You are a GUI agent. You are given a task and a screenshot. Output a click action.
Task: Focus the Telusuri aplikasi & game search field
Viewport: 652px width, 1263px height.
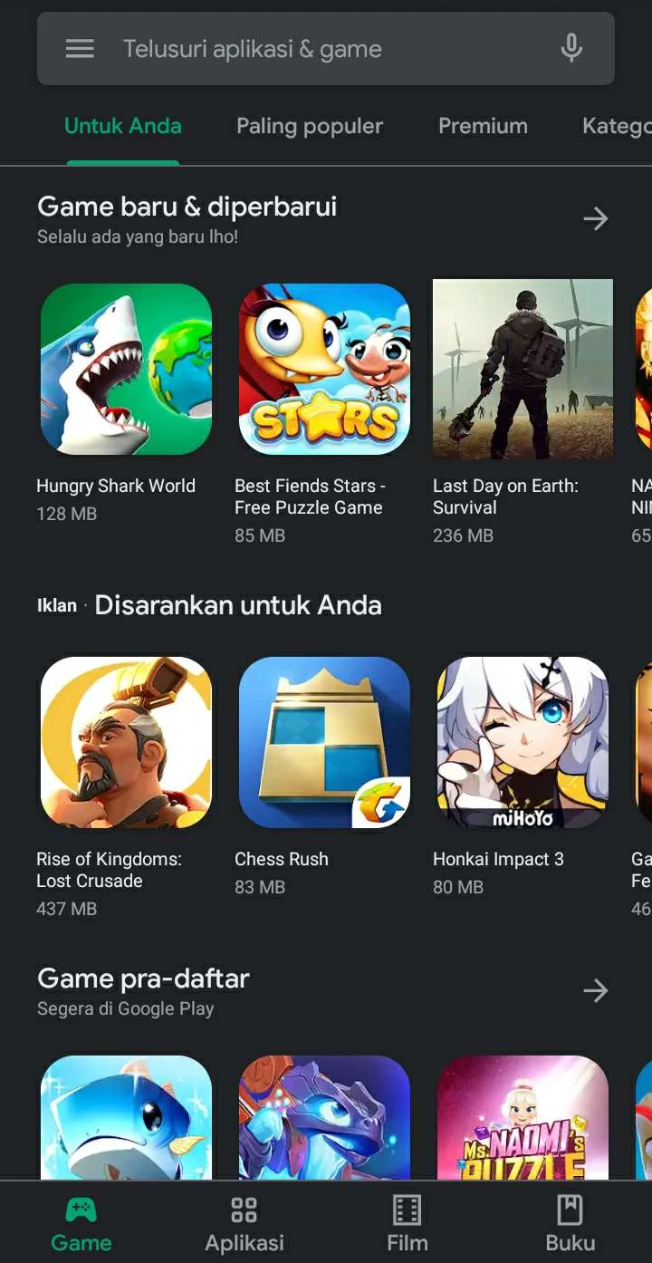pos(326,49)
